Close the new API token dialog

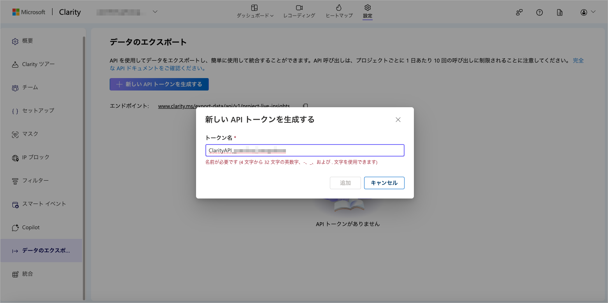click(x=398, y=120)
